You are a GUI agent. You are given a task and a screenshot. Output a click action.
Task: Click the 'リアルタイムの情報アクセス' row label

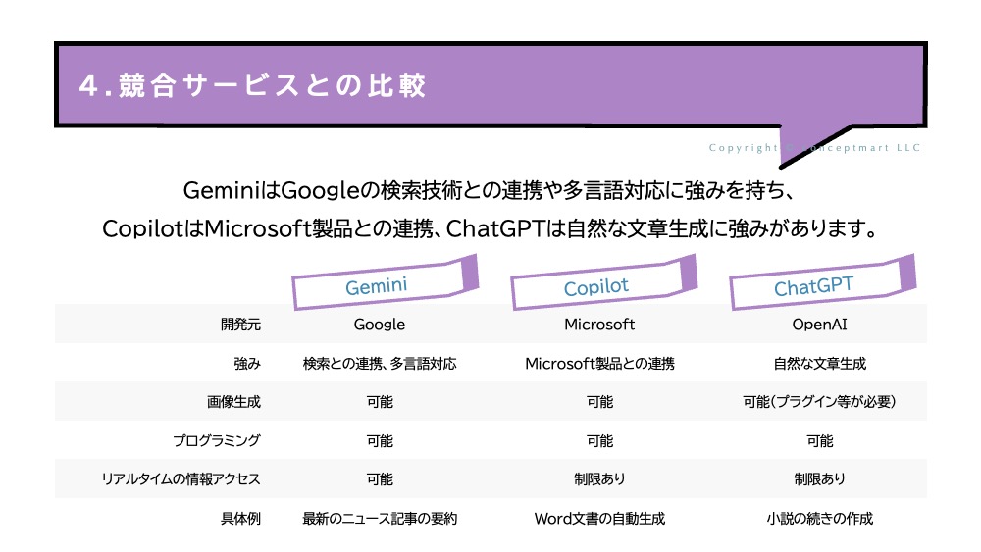point(181,479)
